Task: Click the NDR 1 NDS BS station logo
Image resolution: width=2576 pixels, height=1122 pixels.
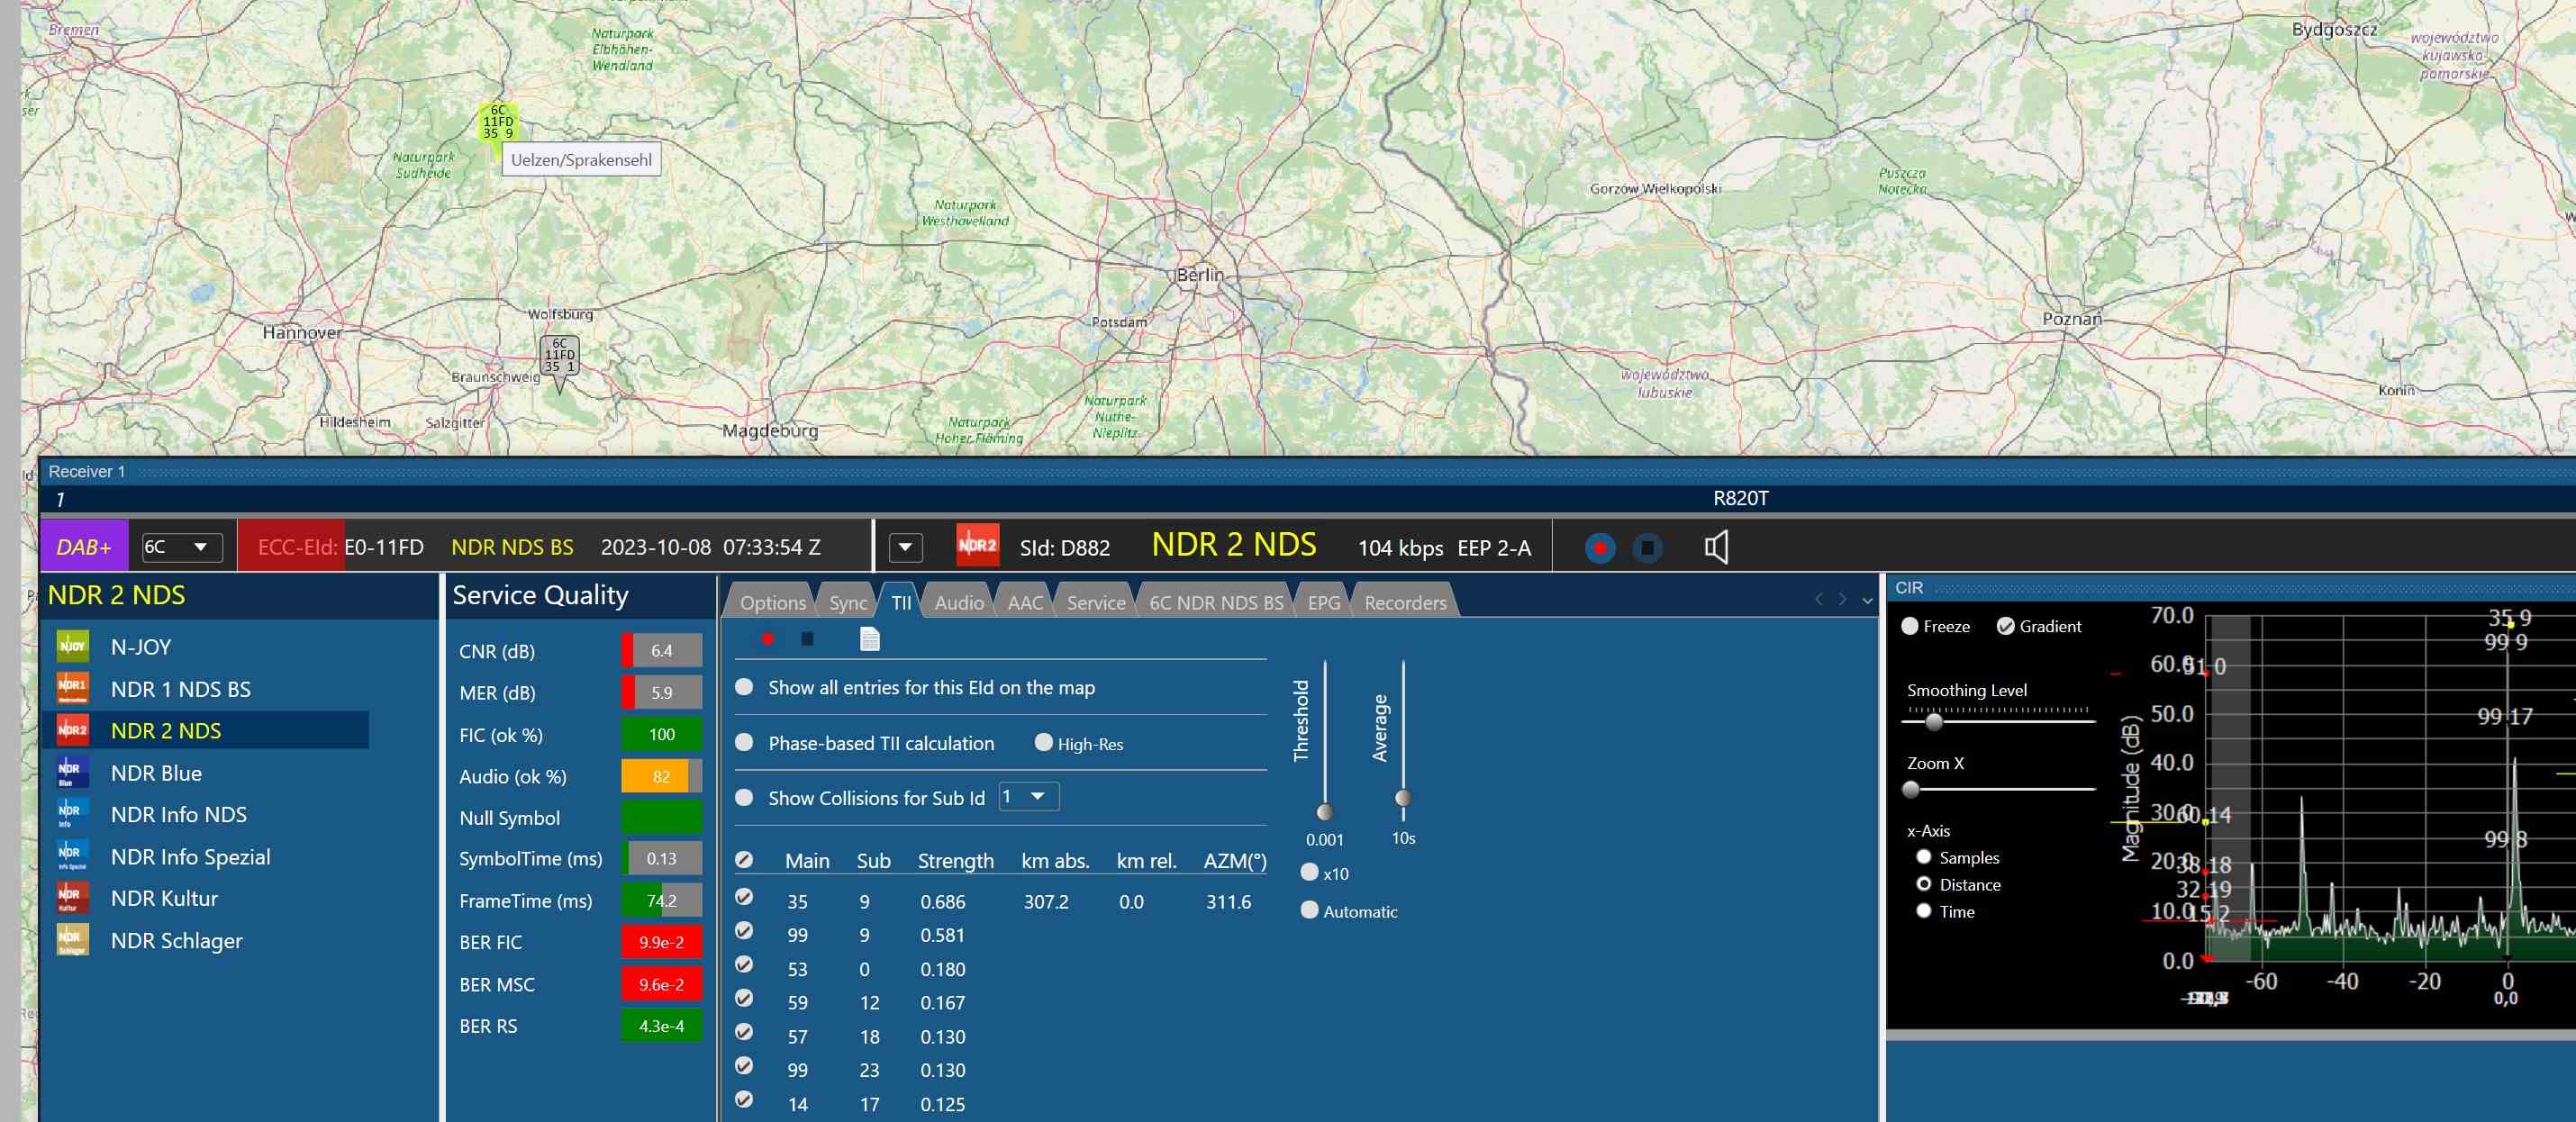Action: [72, 689]
